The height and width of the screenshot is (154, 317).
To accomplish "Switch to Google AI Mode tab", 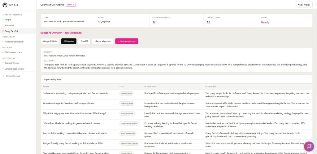I will pyautogui.click(x=50, y=41).
